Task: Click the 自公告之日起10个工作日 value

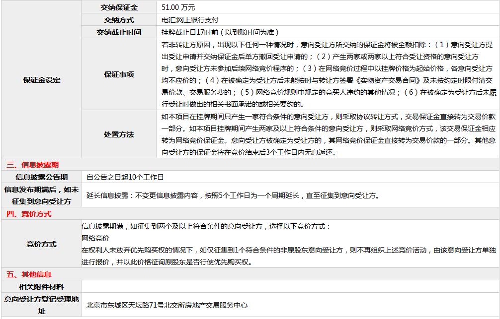Action: tap(125, 177)
